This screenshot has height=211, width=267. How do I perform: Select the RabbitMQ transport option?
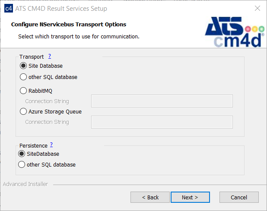coord(23,91)
